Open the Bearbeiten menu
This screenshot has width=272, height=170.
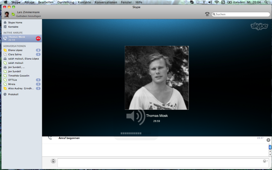point(46,2)
